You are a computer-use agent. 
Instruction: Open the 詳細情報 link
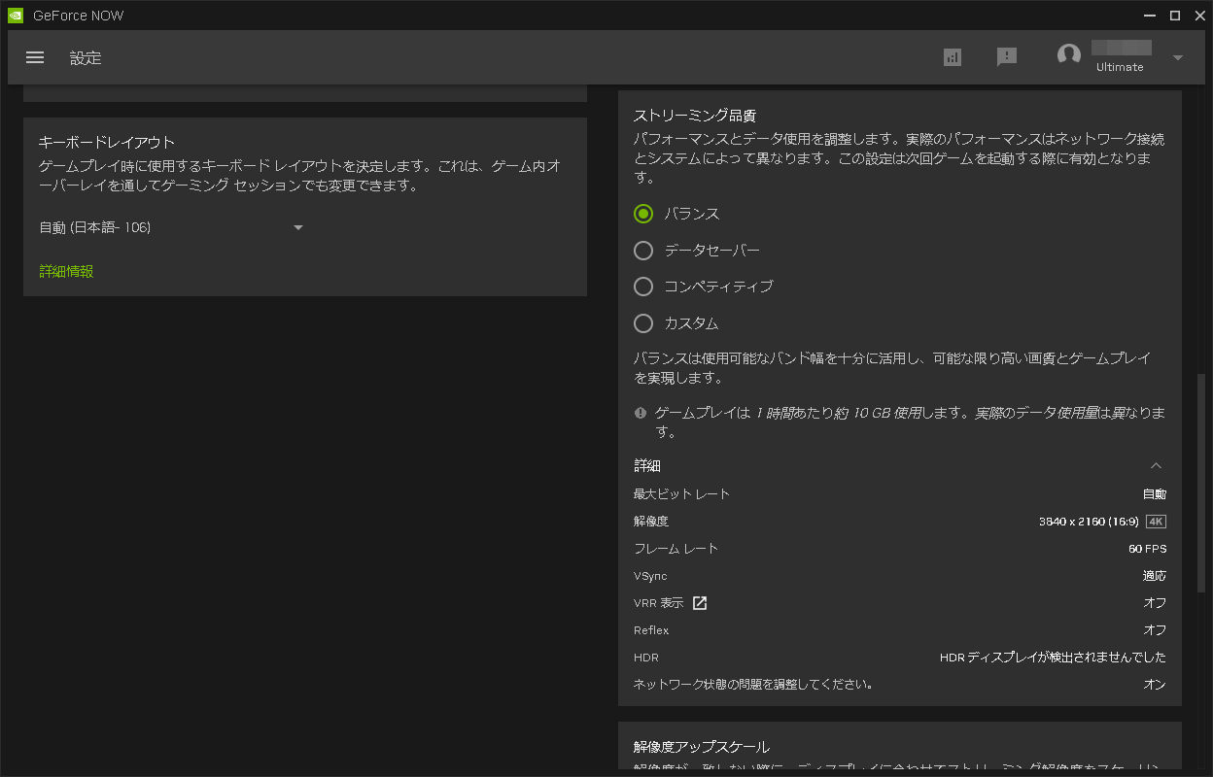(x=65, y=271)
